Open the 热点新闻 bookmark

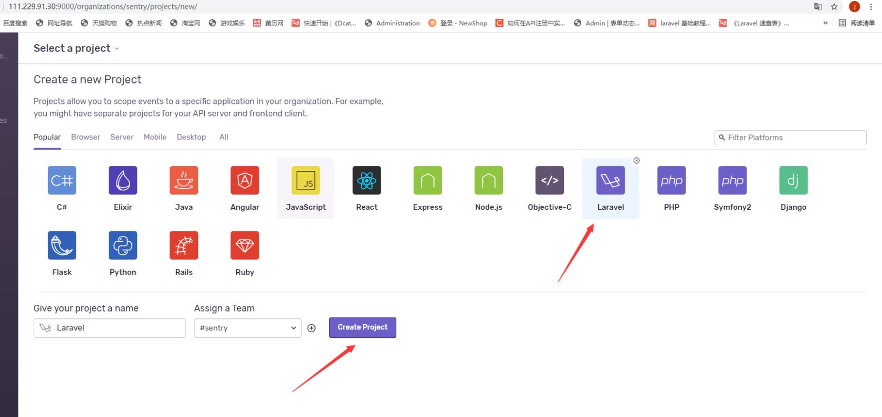point(143,23)
